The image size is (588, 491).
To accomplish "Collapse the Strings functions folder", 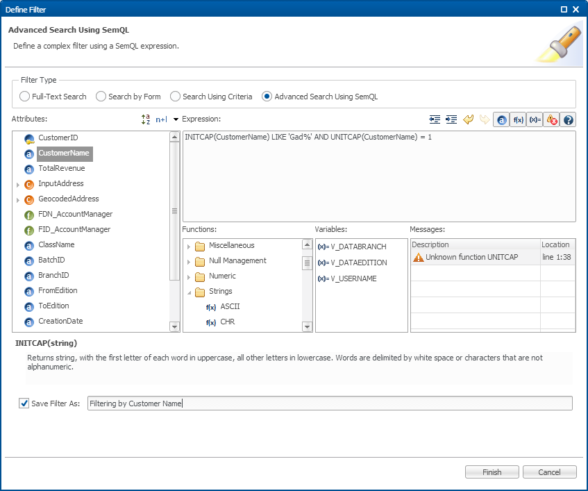I will (189, 292).
